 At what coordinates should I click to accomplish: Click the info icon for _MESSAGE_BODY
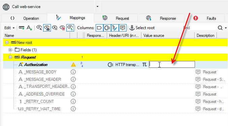pos(73,72)
